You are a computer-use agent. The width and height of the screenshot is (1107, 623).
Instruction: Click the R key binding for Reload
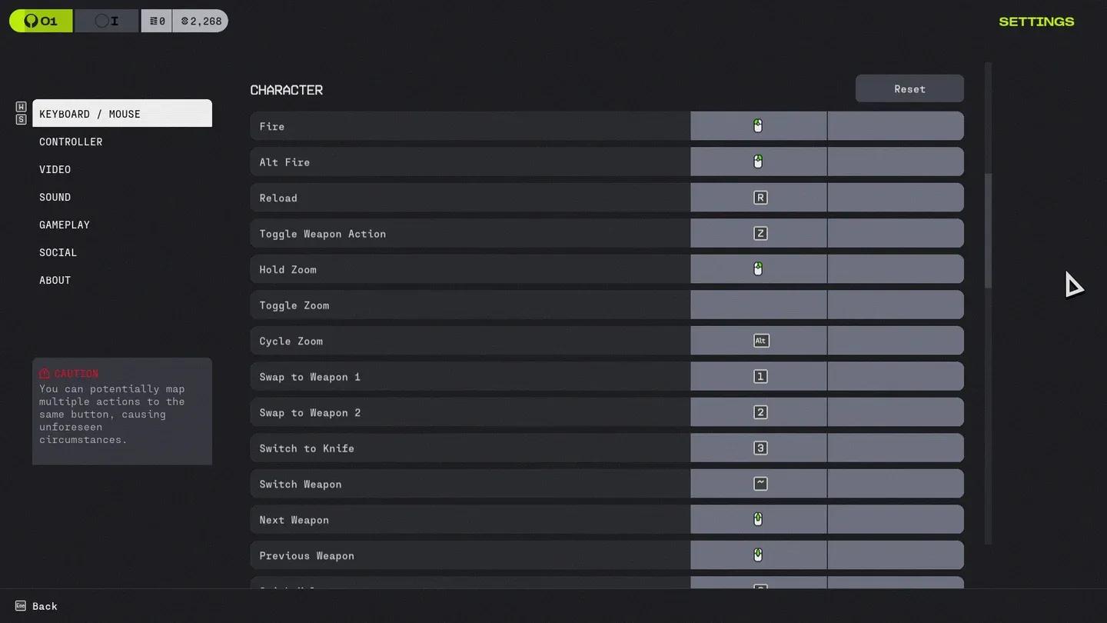758,197
